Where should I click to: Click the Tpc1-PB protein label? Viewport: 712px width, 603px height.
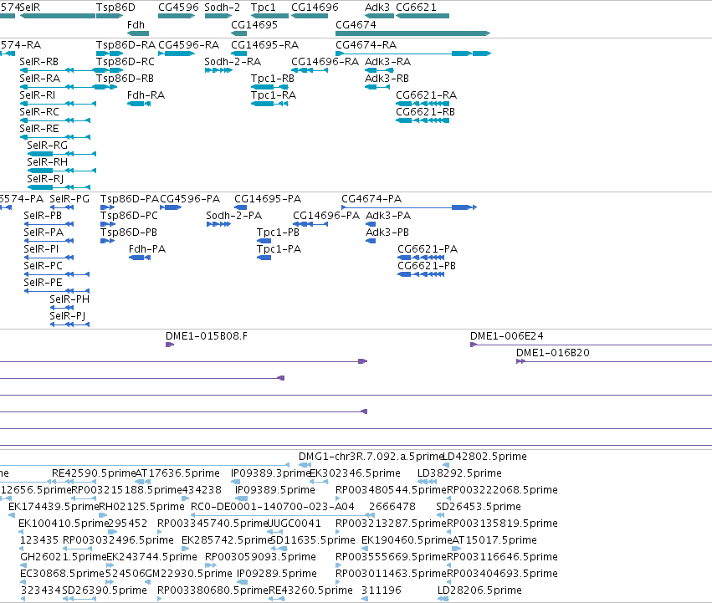click(x=278, y=232)
